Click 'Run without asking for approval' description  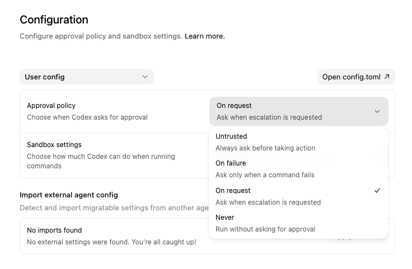(x=265, y=229)
